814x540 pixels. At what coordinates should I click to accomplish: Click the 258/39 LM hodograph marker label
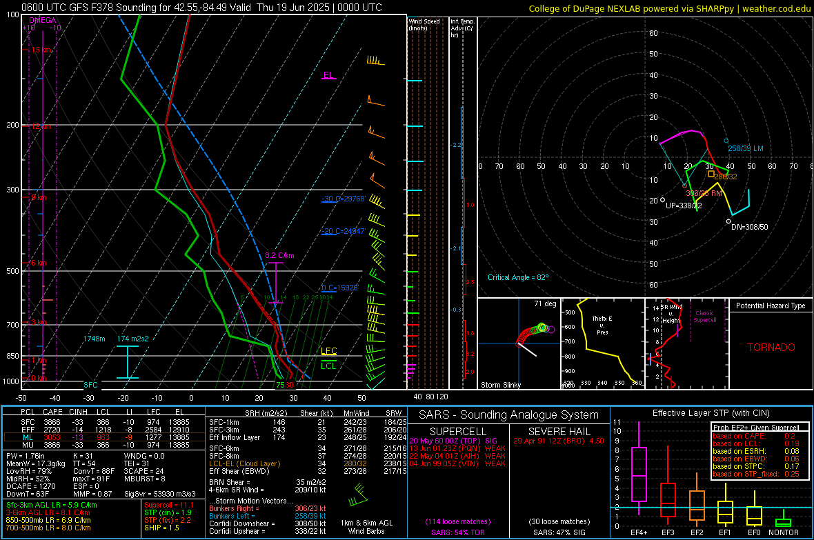746,148
